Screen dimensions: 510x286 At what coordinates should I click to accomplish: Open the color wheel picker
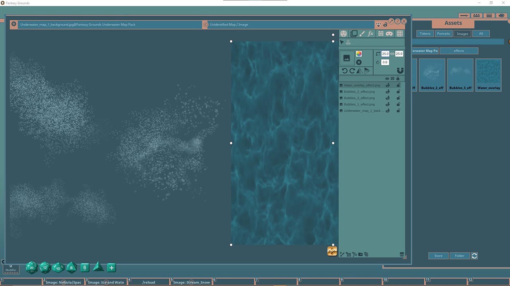pyautogui.click(x=359, y=54)
